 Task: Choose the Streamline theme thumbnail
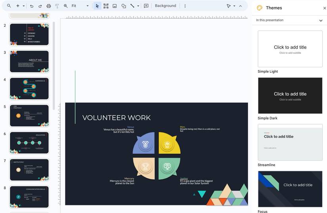pyautogui.click(x=290, y=142)
